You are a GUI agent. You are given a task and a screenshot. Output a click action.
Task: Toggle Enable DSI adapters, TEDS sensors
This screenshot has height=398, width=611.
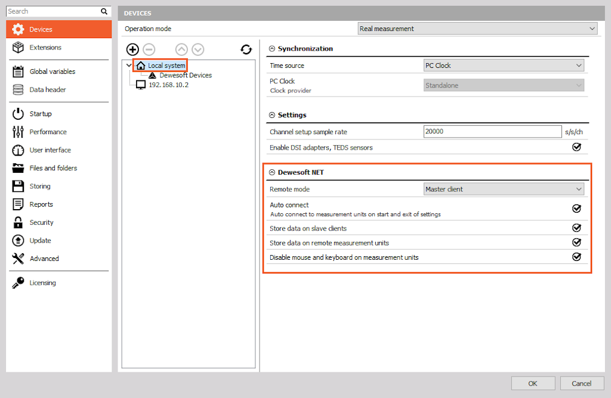[x=577, y=147]
